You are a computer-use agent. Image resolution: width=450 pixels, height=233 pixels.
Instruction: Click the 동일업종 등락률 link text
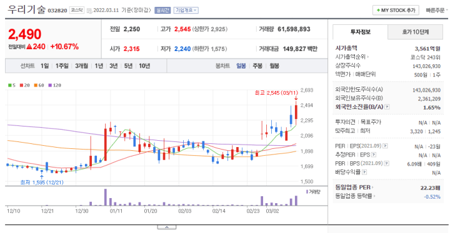[x=354, y=196]
